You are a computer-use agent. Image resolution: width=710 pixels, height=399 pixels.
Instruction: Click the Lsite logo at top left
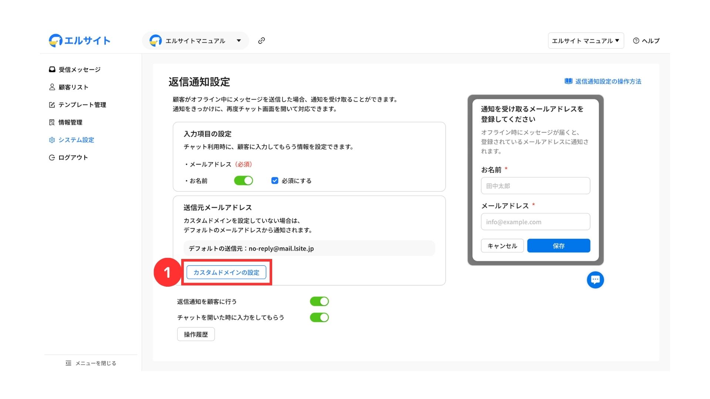pos(80,41)
